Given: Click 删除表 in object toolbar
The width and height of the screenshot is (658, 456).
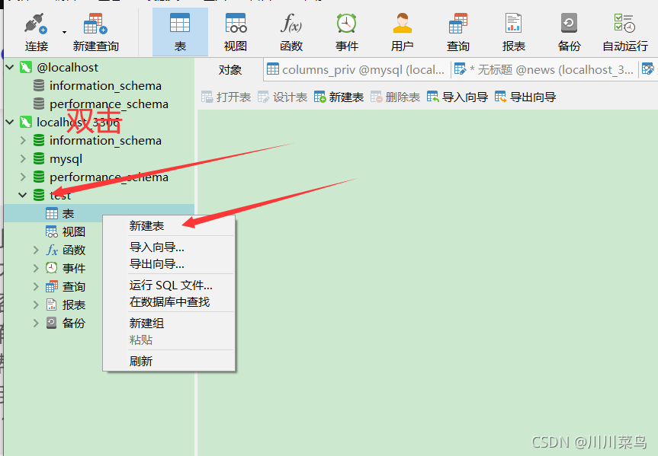Looking at the screenshot, I should 395,97.
